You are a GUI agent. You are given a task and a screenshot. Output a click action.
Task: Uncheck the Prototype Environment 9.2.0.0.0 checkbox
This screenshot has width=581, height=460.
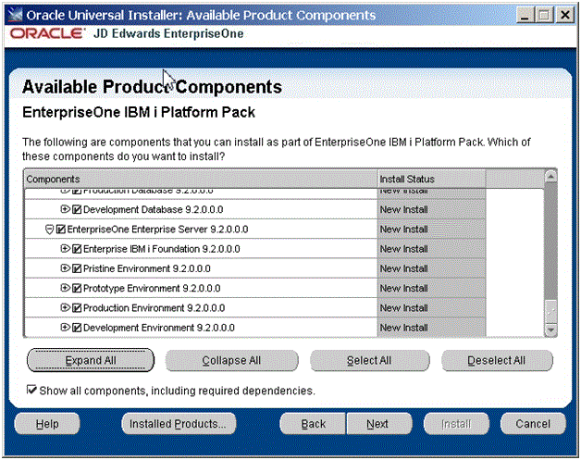tap(77, 288)
